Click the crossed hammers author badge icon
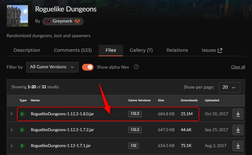Screen dimensions: 252x155 click(x=77, y=21)
